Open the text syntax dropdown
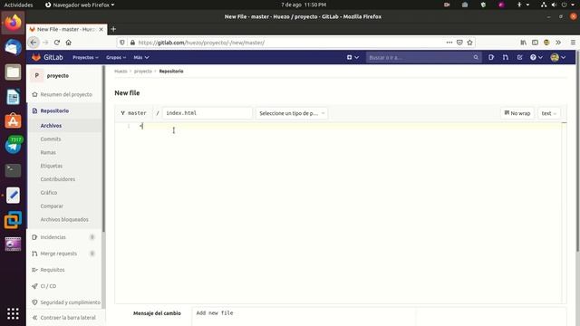The width and height of the screenshot is (580, 326). pyautogui.click(x=548, y=113)
